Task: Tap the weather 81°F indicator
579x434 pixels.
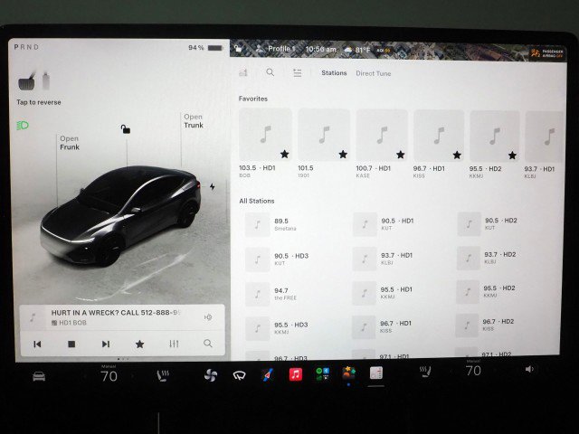Action: [x=356, y=50]
